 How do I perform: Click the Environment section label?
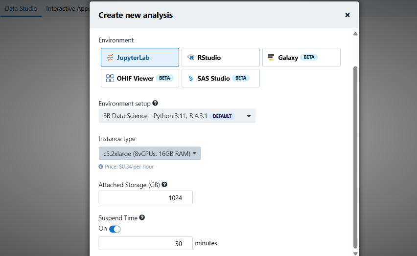coord(116,40)
